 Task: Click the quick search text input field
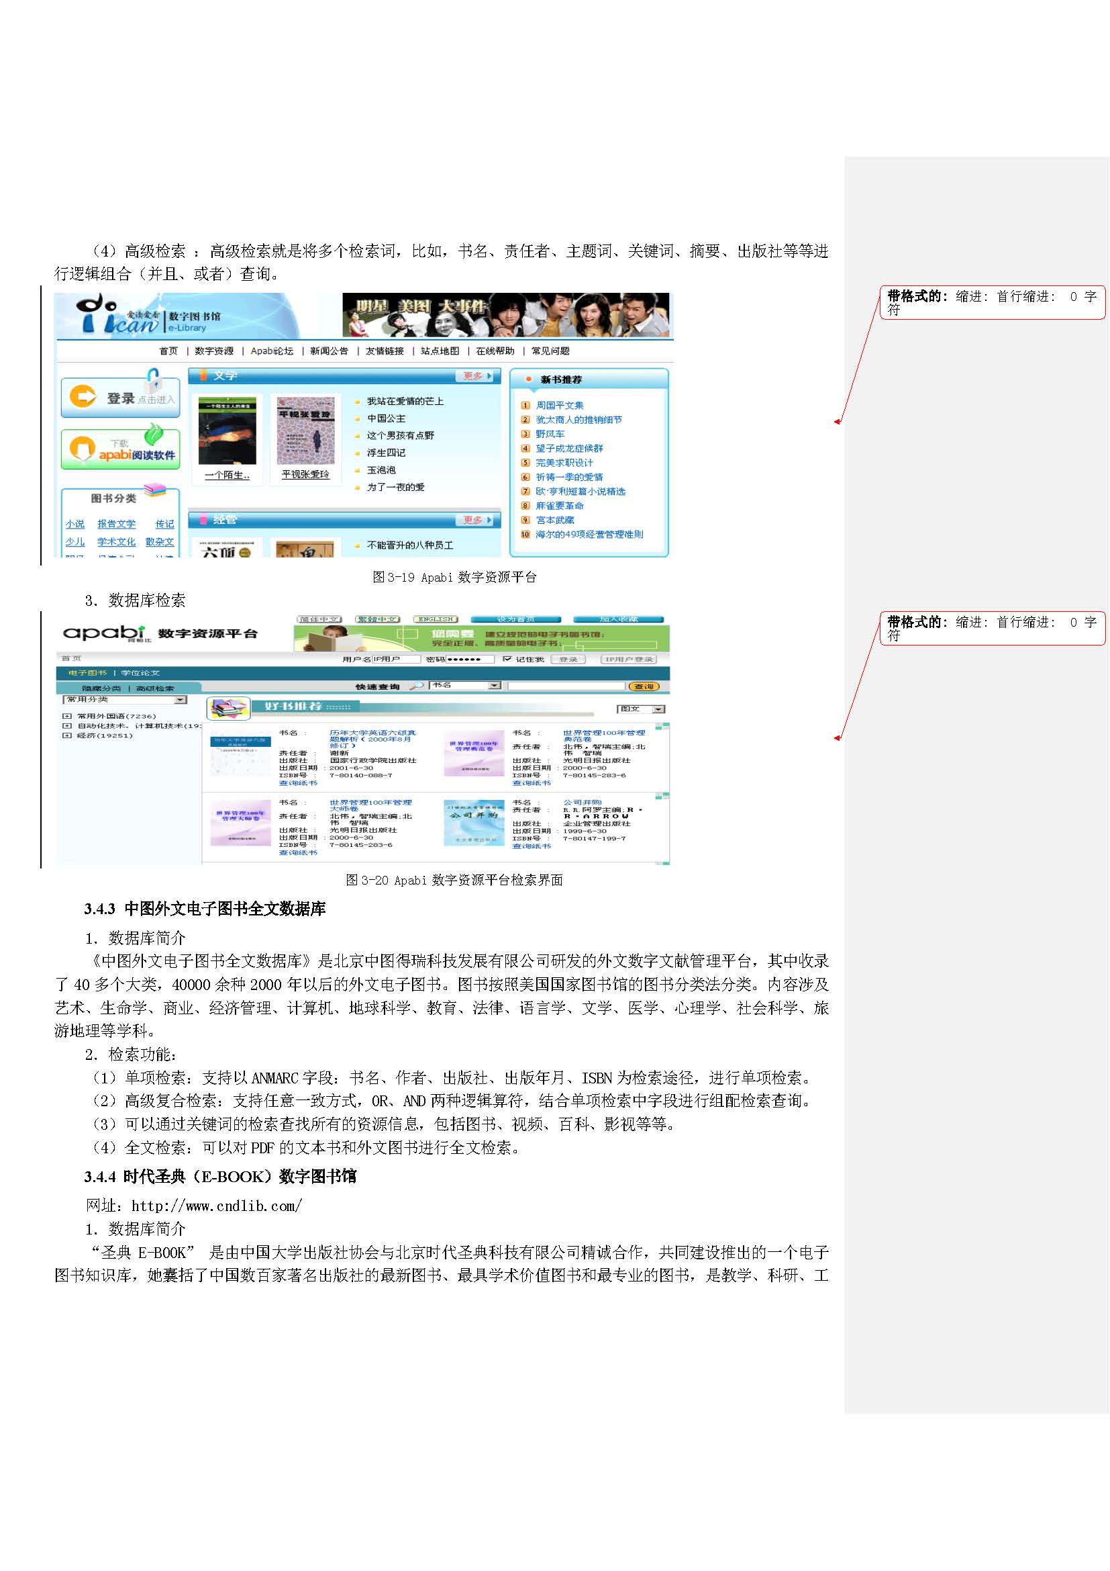pos(566,686)
